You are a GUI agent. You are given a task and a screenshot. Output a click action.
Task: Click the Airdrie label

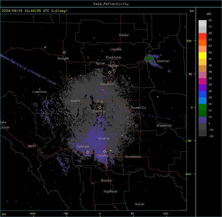tap(104, 138)
